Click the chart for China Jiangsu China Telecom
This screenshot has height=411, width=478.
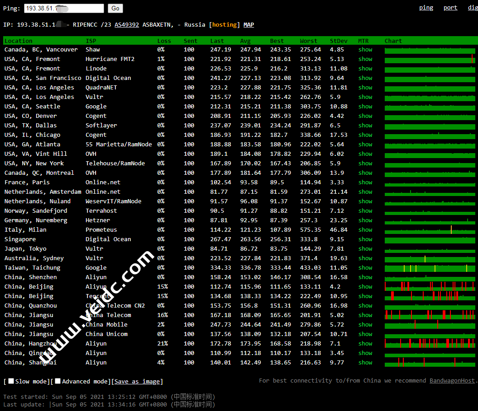pos(429,315)
